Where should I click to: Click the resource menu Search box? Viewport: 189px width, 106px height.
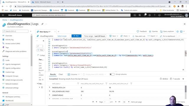click(x=15, y=31)
